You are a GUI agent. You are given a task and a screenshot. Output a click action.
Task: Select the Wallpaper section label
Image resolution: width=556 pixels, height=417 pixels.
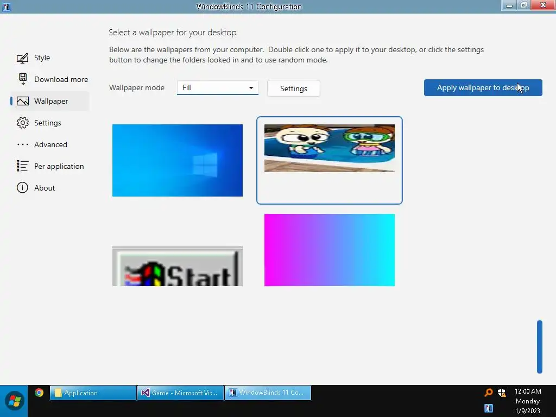coord(51,101)
